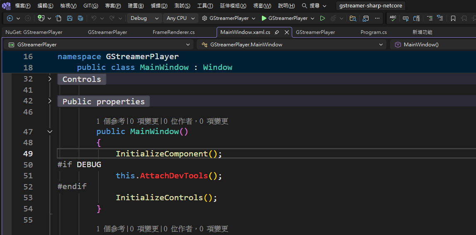Click the Find in Files folder icon
Screen dimensions: 476x235
tap(353, 18)
